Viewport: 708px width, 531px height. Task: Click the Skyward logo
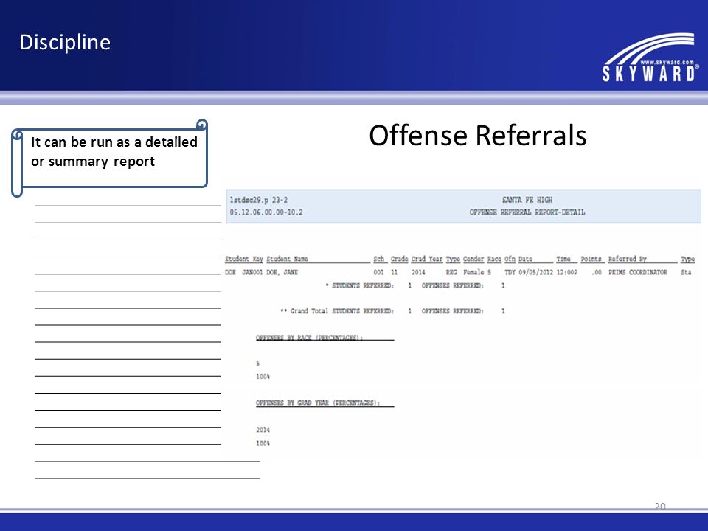[x=650, y=58]
